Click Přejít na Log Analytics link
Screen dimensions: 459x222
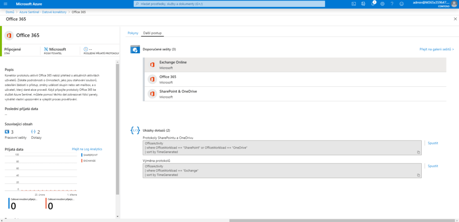point(87,149)
